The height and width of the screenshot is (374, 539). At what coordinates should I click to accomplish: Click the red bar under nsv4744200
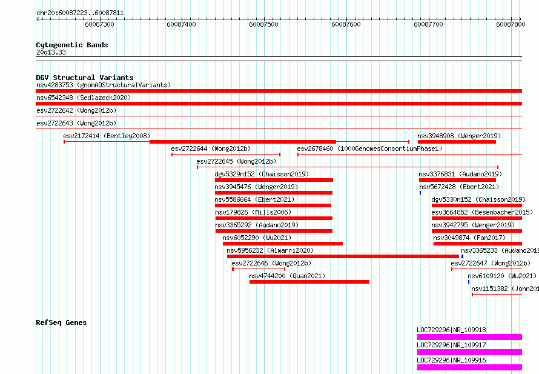click(309, 282)
